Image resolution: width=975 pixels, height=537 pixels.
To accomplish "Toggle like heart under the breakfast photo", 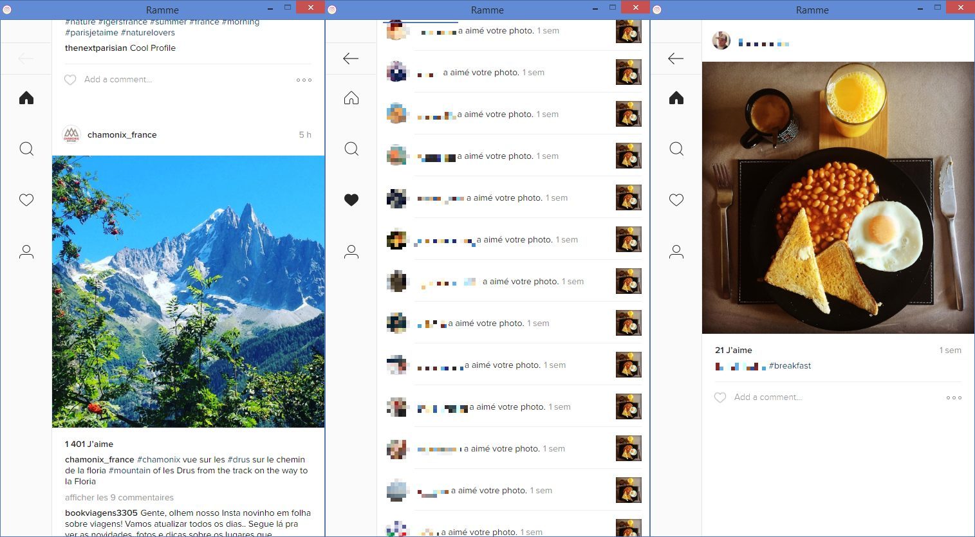I will pos(720,397).
